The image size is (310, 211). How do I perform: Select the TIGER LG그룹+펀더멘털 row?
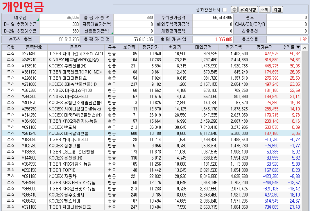pyautogui.click(x=151, y=152)
